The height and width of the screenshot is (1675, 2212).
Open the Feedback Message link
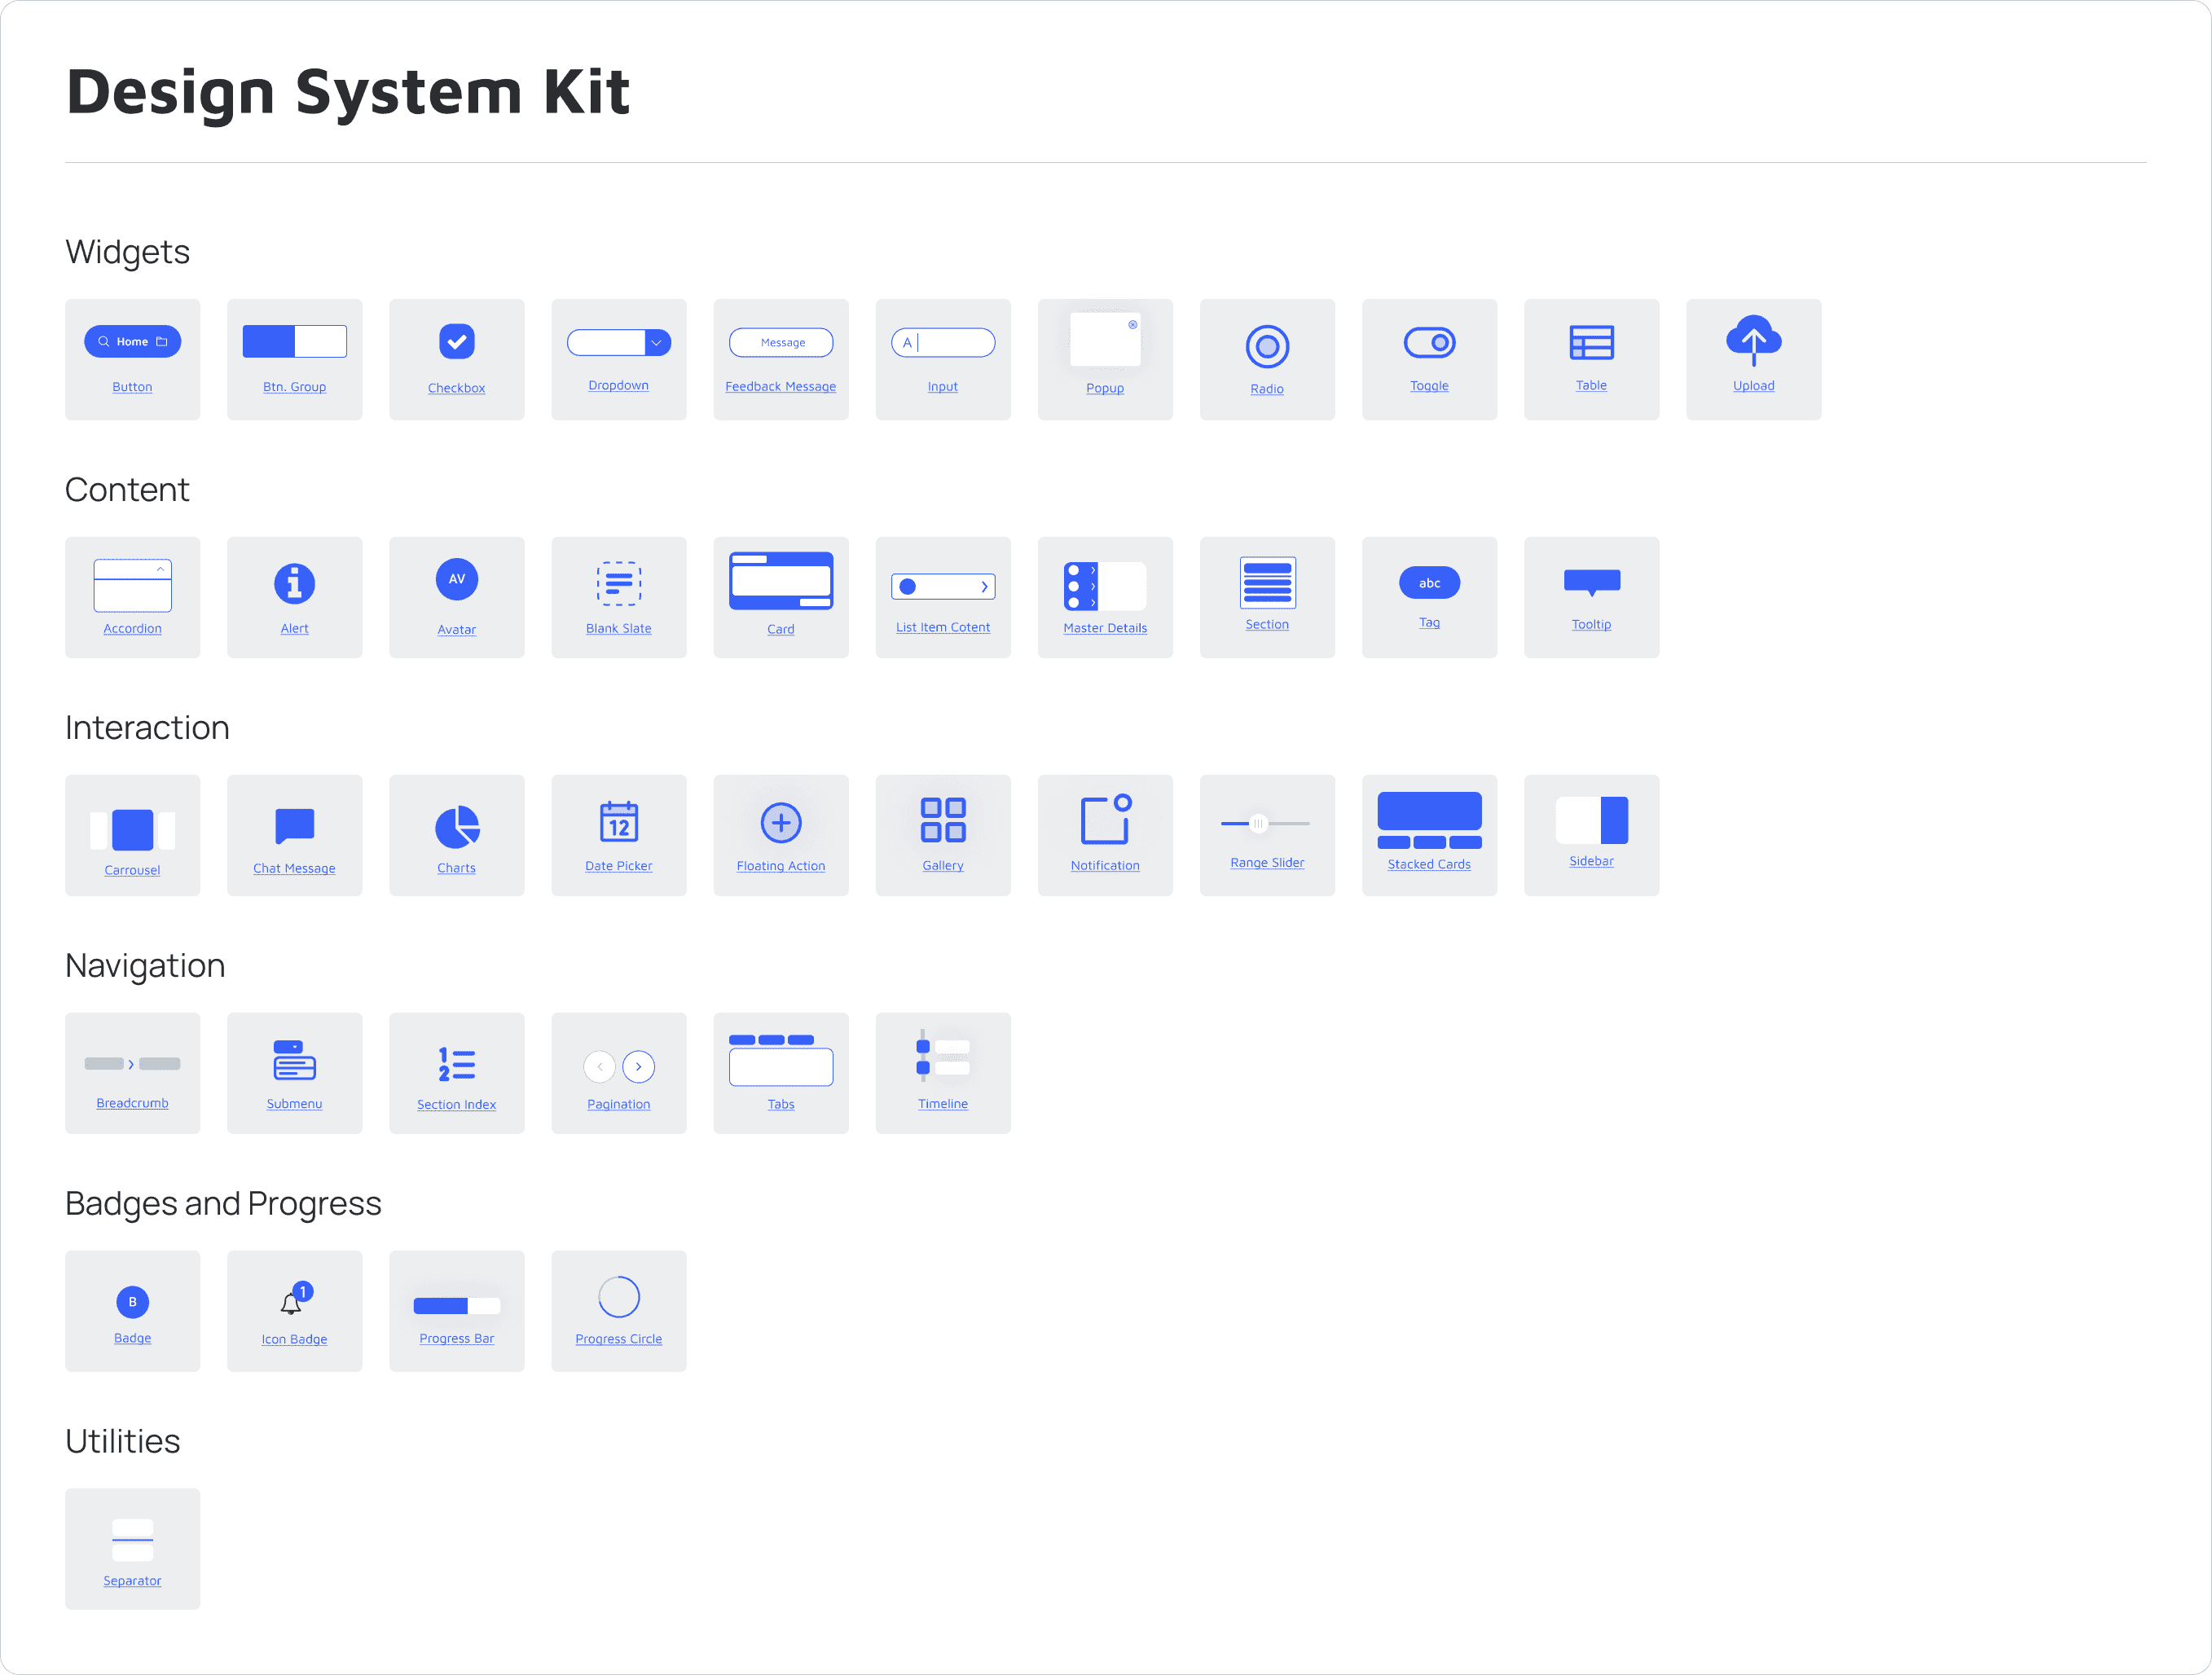point(780,387)
